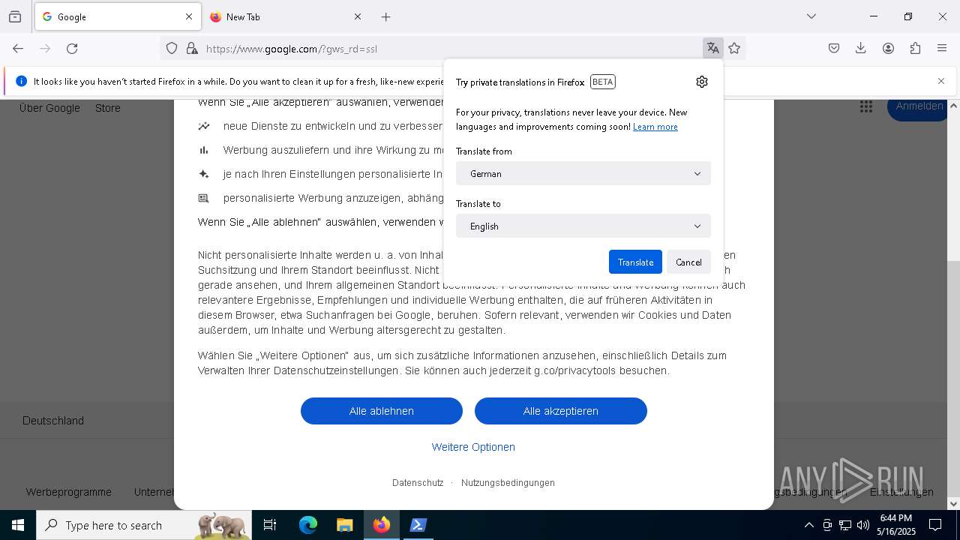Open Werbeprogramme footer link
Image resolution: width=960 pixels, height=540 pixels.
tap(69, 492)
